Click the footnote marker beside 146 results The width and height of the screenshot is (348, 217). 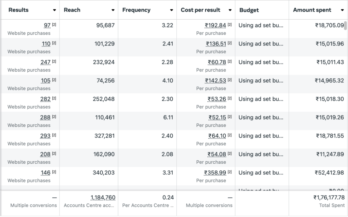(54, 172)
